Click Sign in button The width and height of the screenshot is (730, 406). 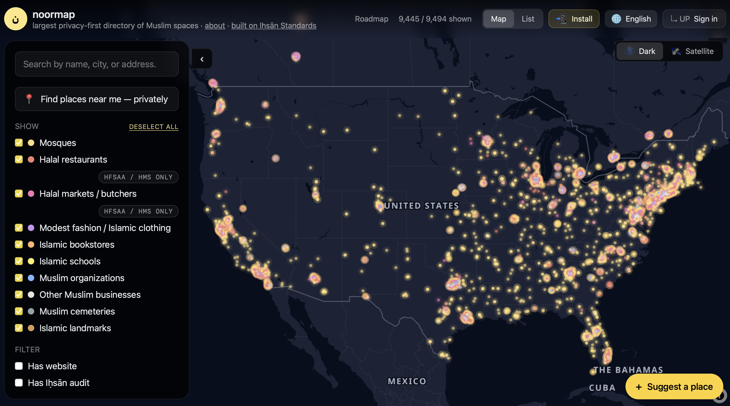(x=694, y=19)
